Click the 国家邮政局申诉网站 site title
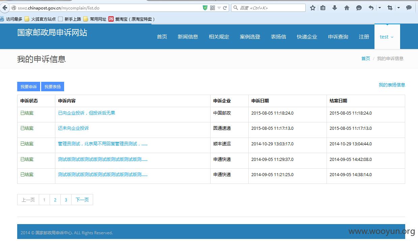This screenshot has width=418, height=241. click(x=52, y=32)
